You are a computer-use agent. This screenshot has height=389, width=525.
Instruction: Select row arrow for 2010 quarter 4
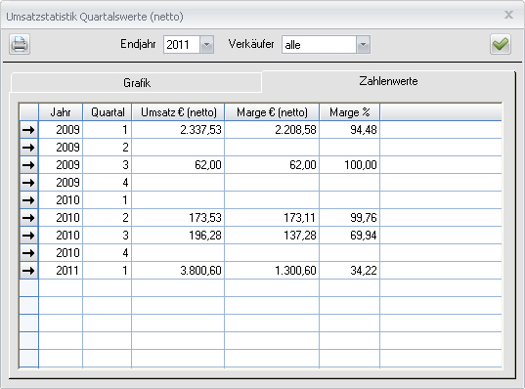coord(28,253)
